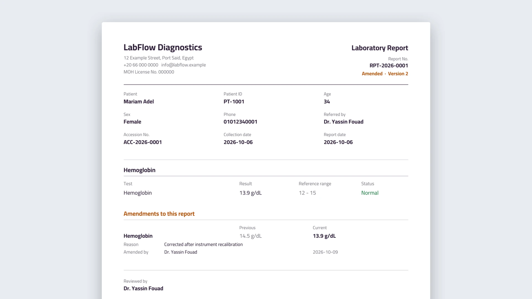This screenshot has height=299, width=532.
Task: Click the Result column header
Action: (245, 184)
